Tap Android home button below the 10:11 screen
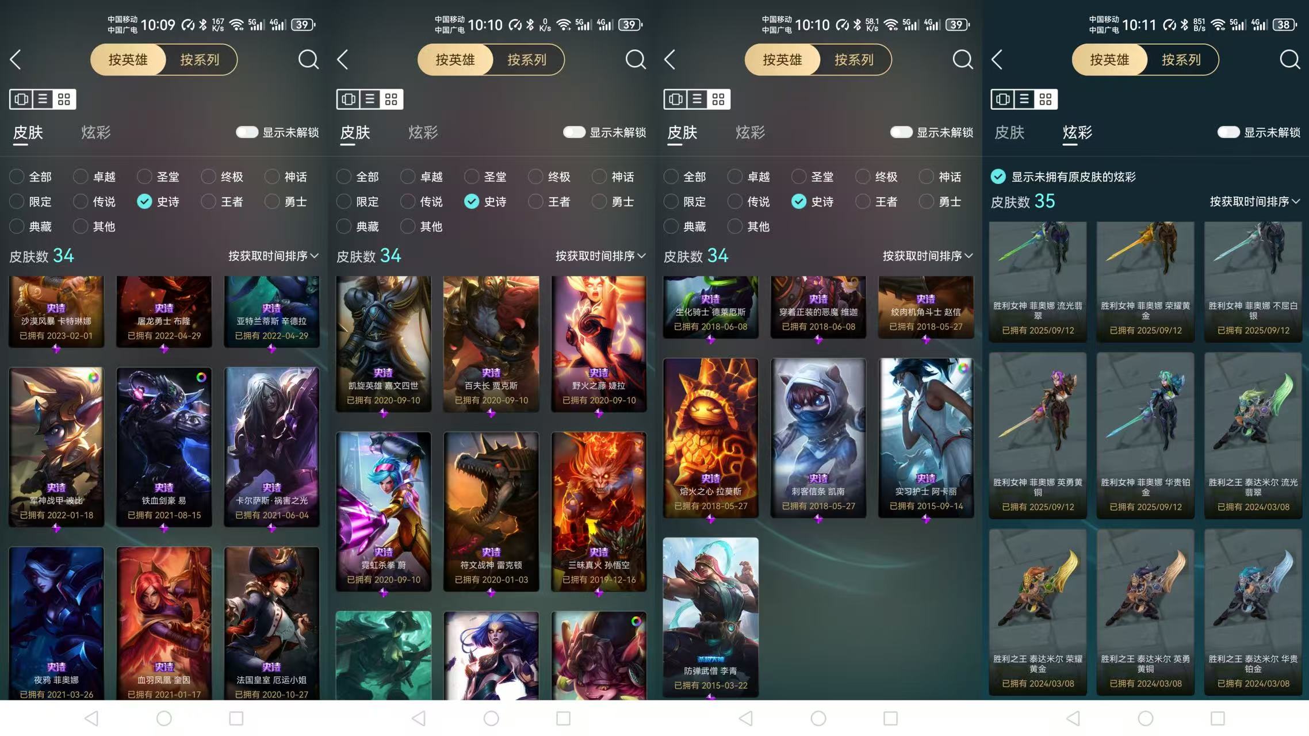 [1146, 718]
